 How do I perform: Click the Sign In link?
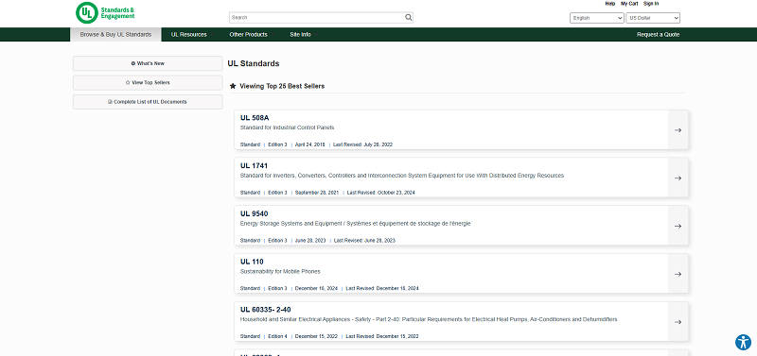tap(651, 4)
